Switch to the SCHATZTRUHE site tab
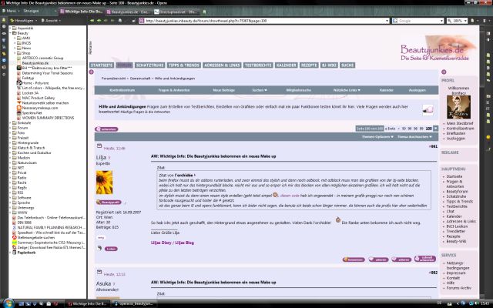 (x=149, y=65)
